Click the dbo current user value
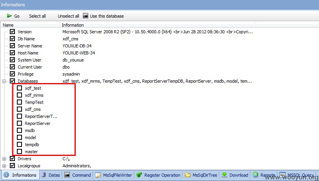The height and width of the screenshot is (181, 319). [66, 67]
